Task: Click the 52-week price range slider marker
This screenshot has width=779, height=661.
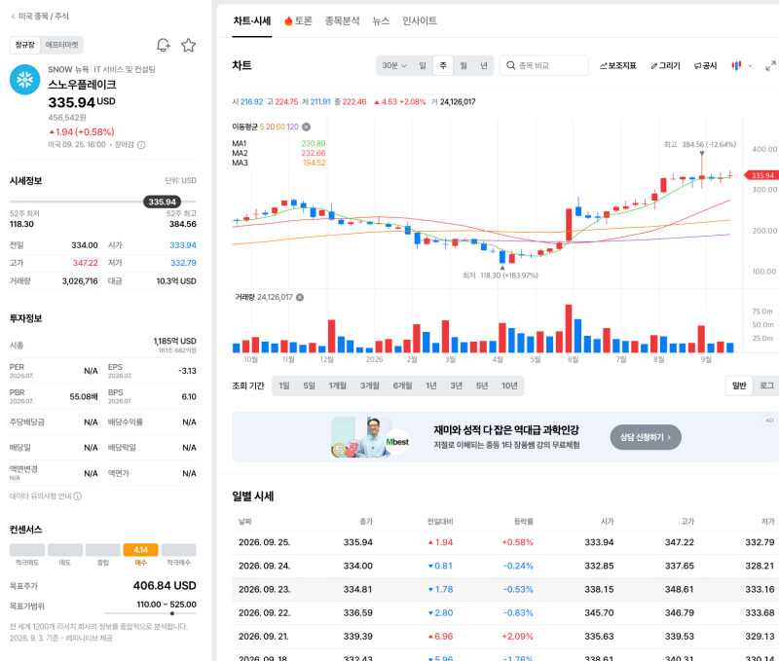Action: pos(162,202)
